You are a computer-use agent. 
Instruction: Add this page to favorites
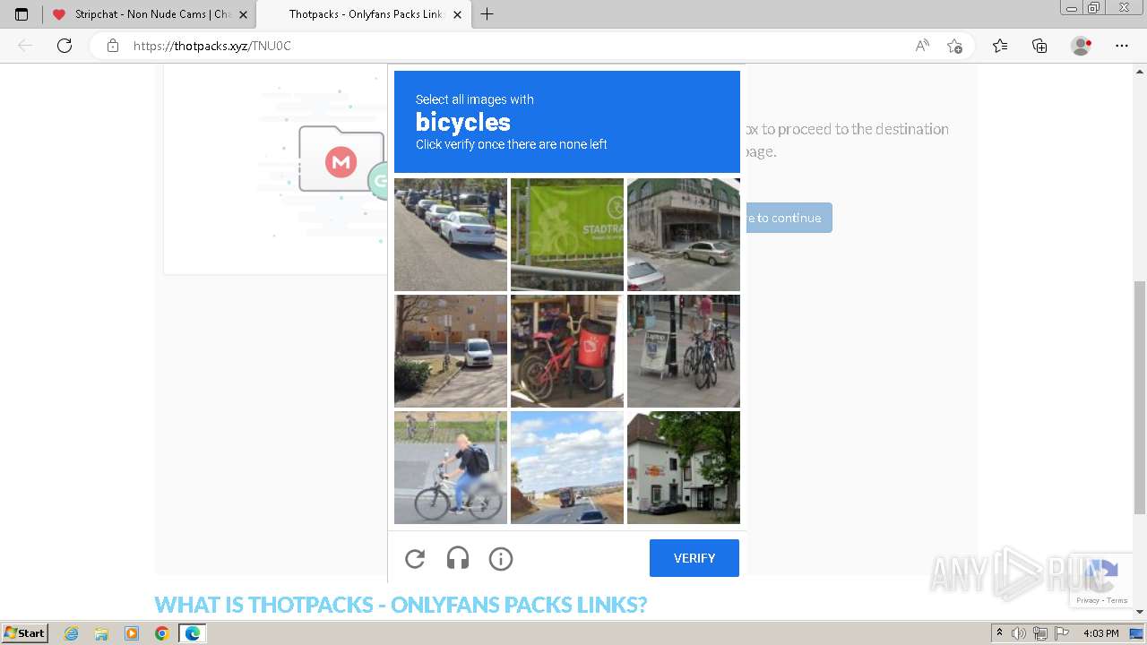click(954, 46)
